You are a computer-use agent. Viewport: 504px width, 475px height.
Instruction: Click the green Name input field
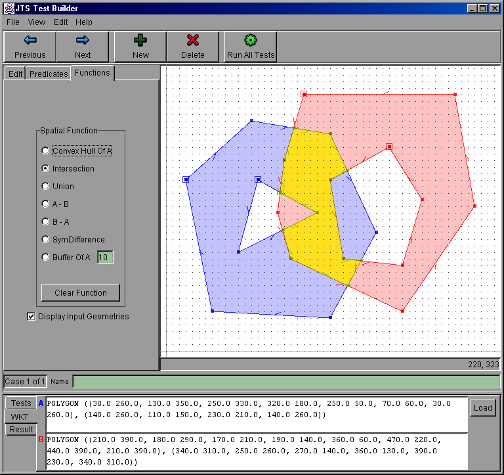(286, 381)
